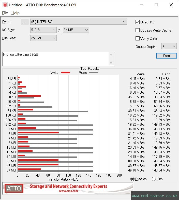Click the 149.15 MB/s read value
Viewport: 179px width, 200px height.
[161, 147]
